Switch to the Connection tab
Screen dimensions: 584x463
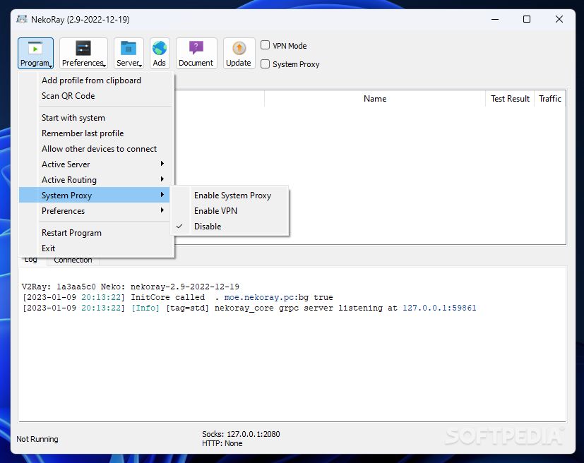[x=73, y=260]
